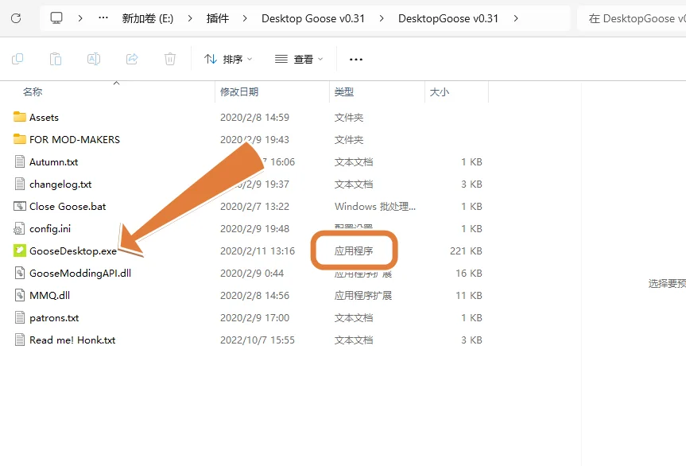Navigate to 新加卷 (E:) in breadcrumb
This screenshot has width=686, height=466.
147,18
